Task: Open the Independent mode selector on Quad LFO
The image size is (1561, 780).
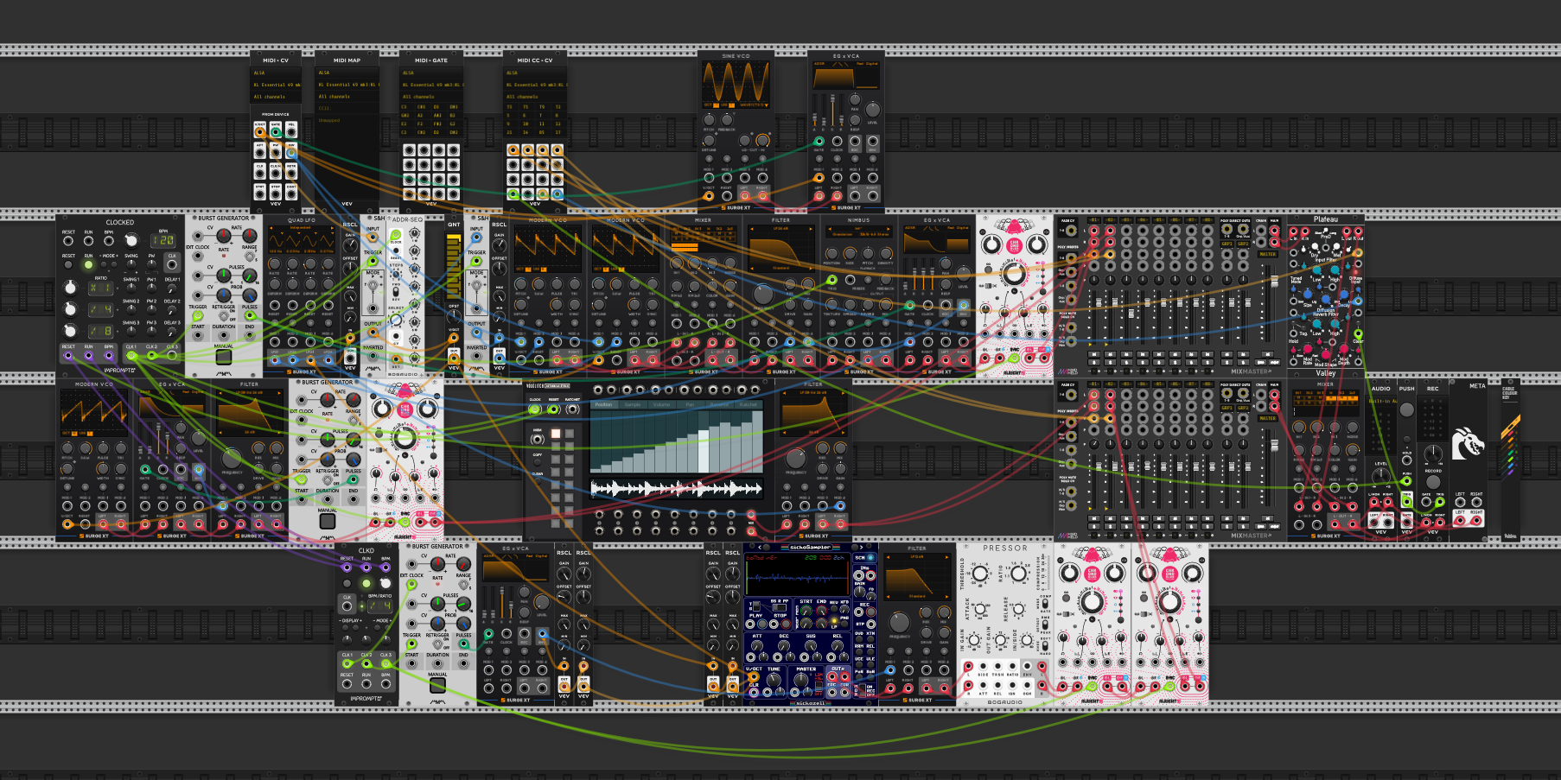Action: coord(301,229)
